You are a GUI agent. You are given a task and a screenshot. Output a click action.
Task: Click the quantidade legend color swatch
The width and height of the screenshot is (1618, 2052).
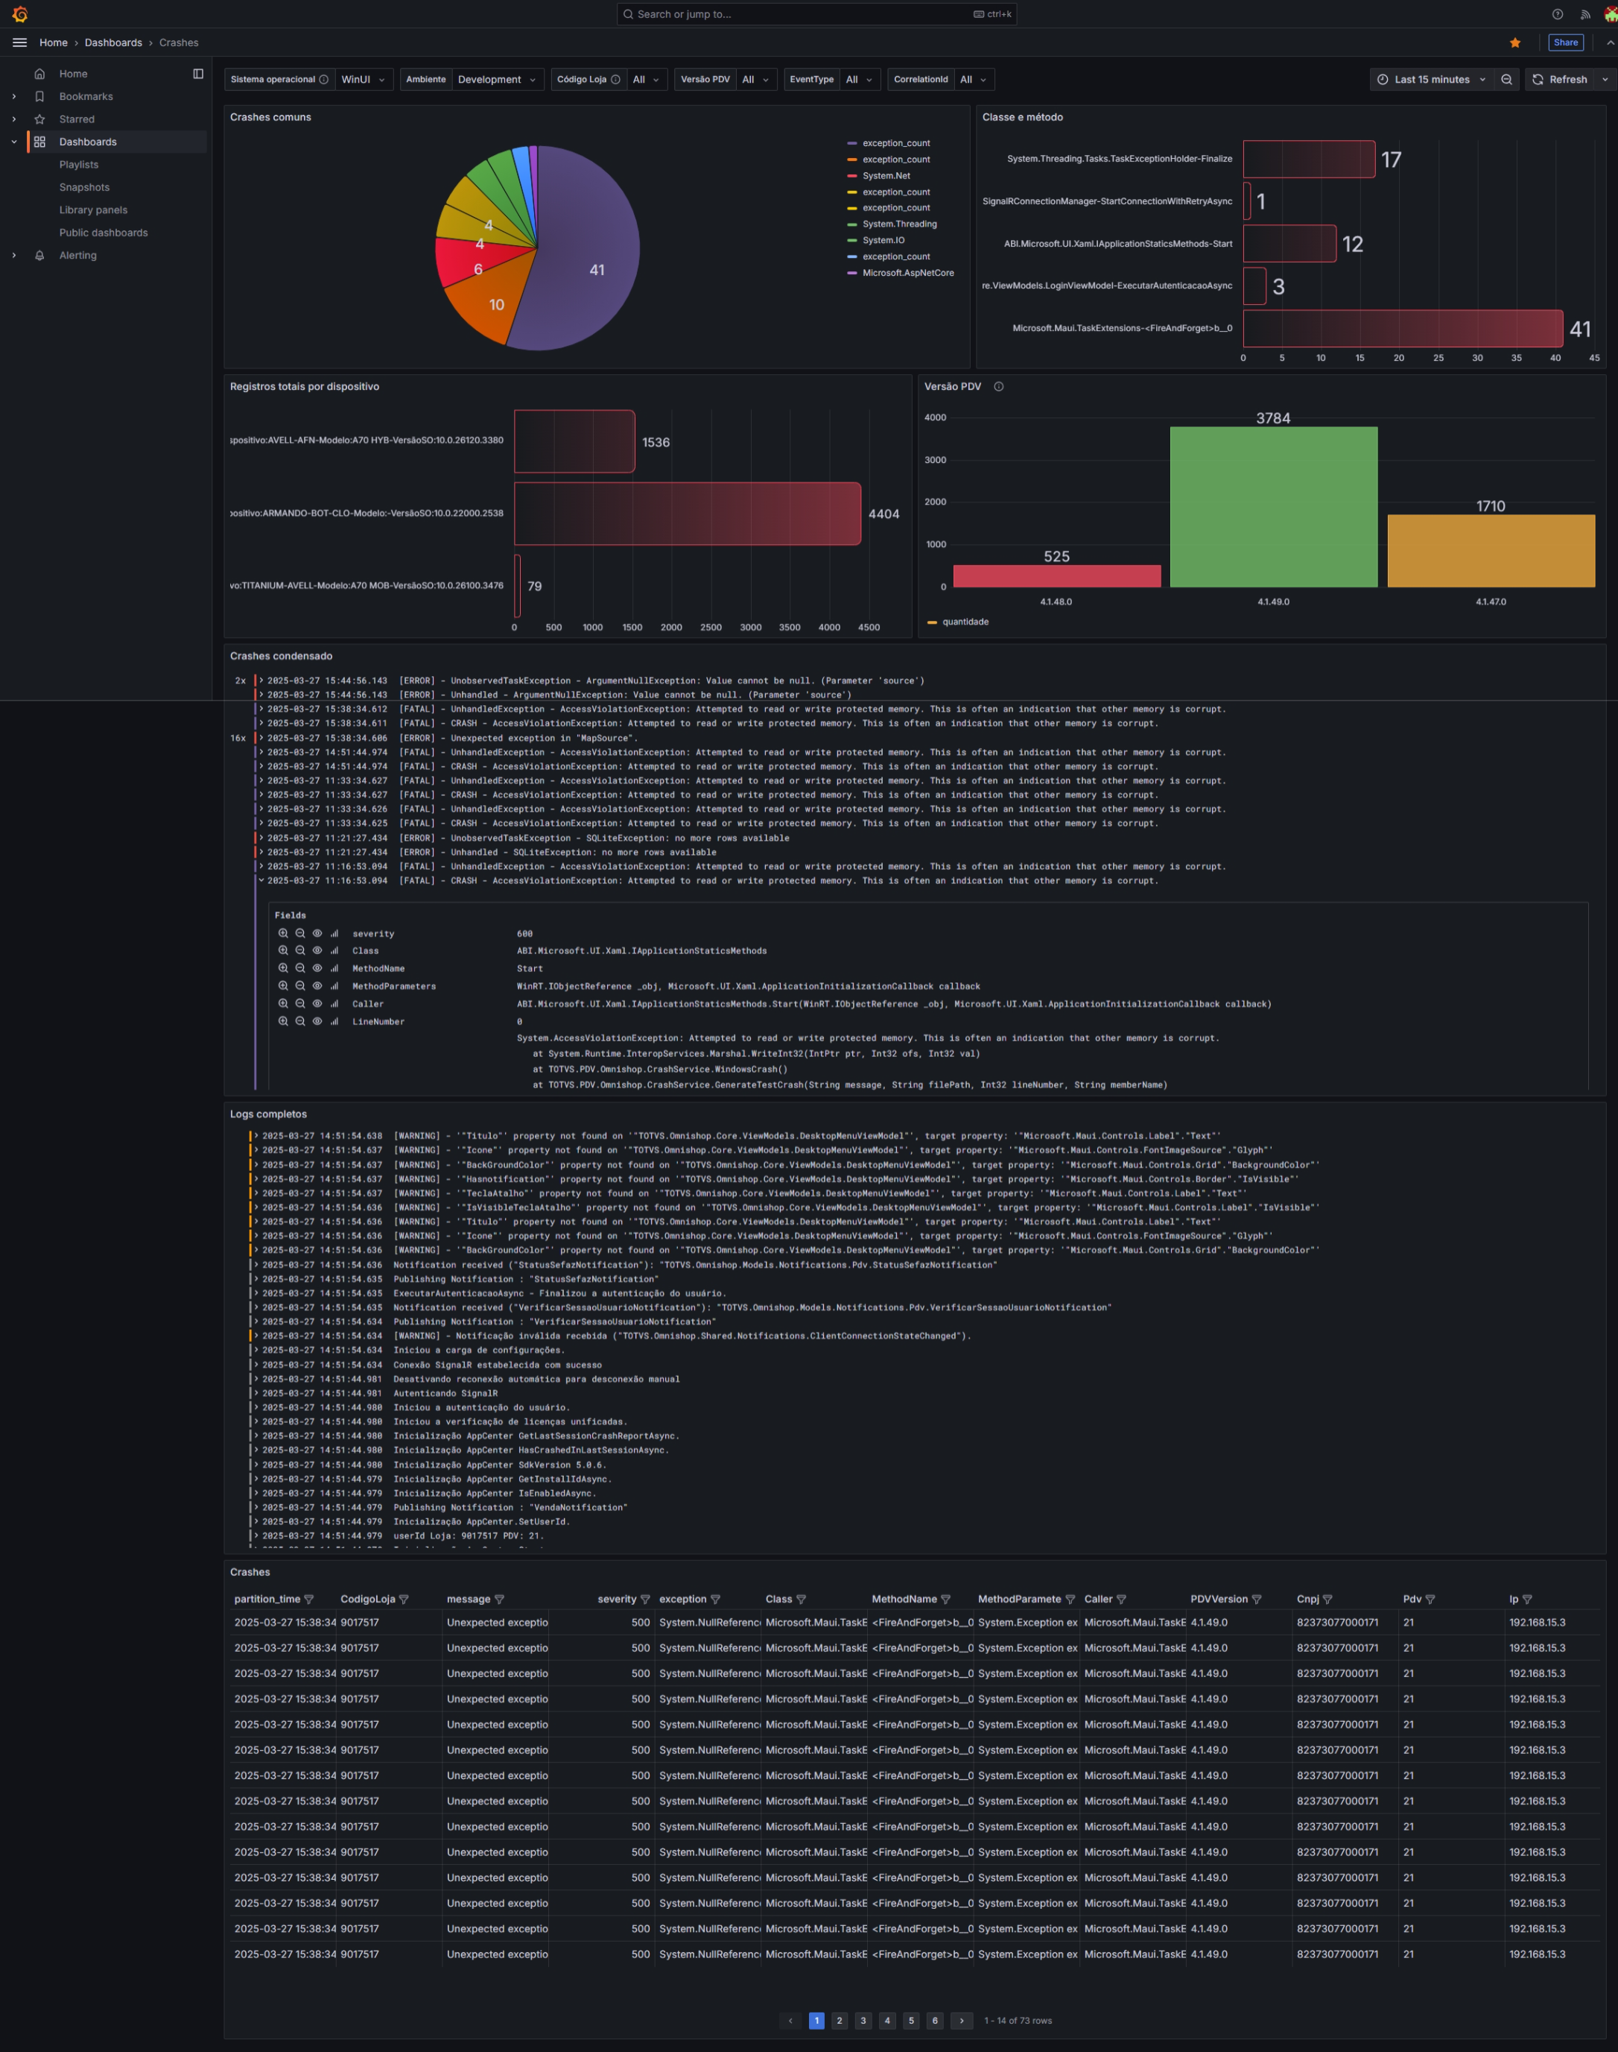point(932,622)
